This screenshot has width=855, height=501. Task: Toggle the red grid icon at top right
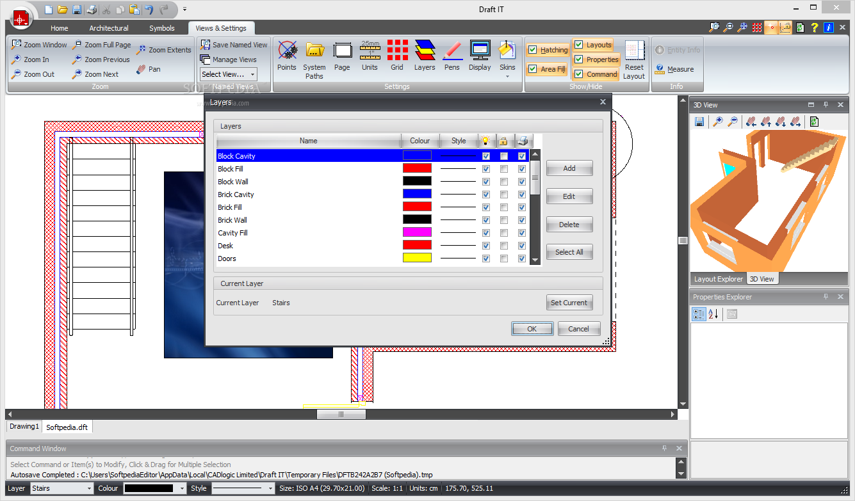click(758, 28)
